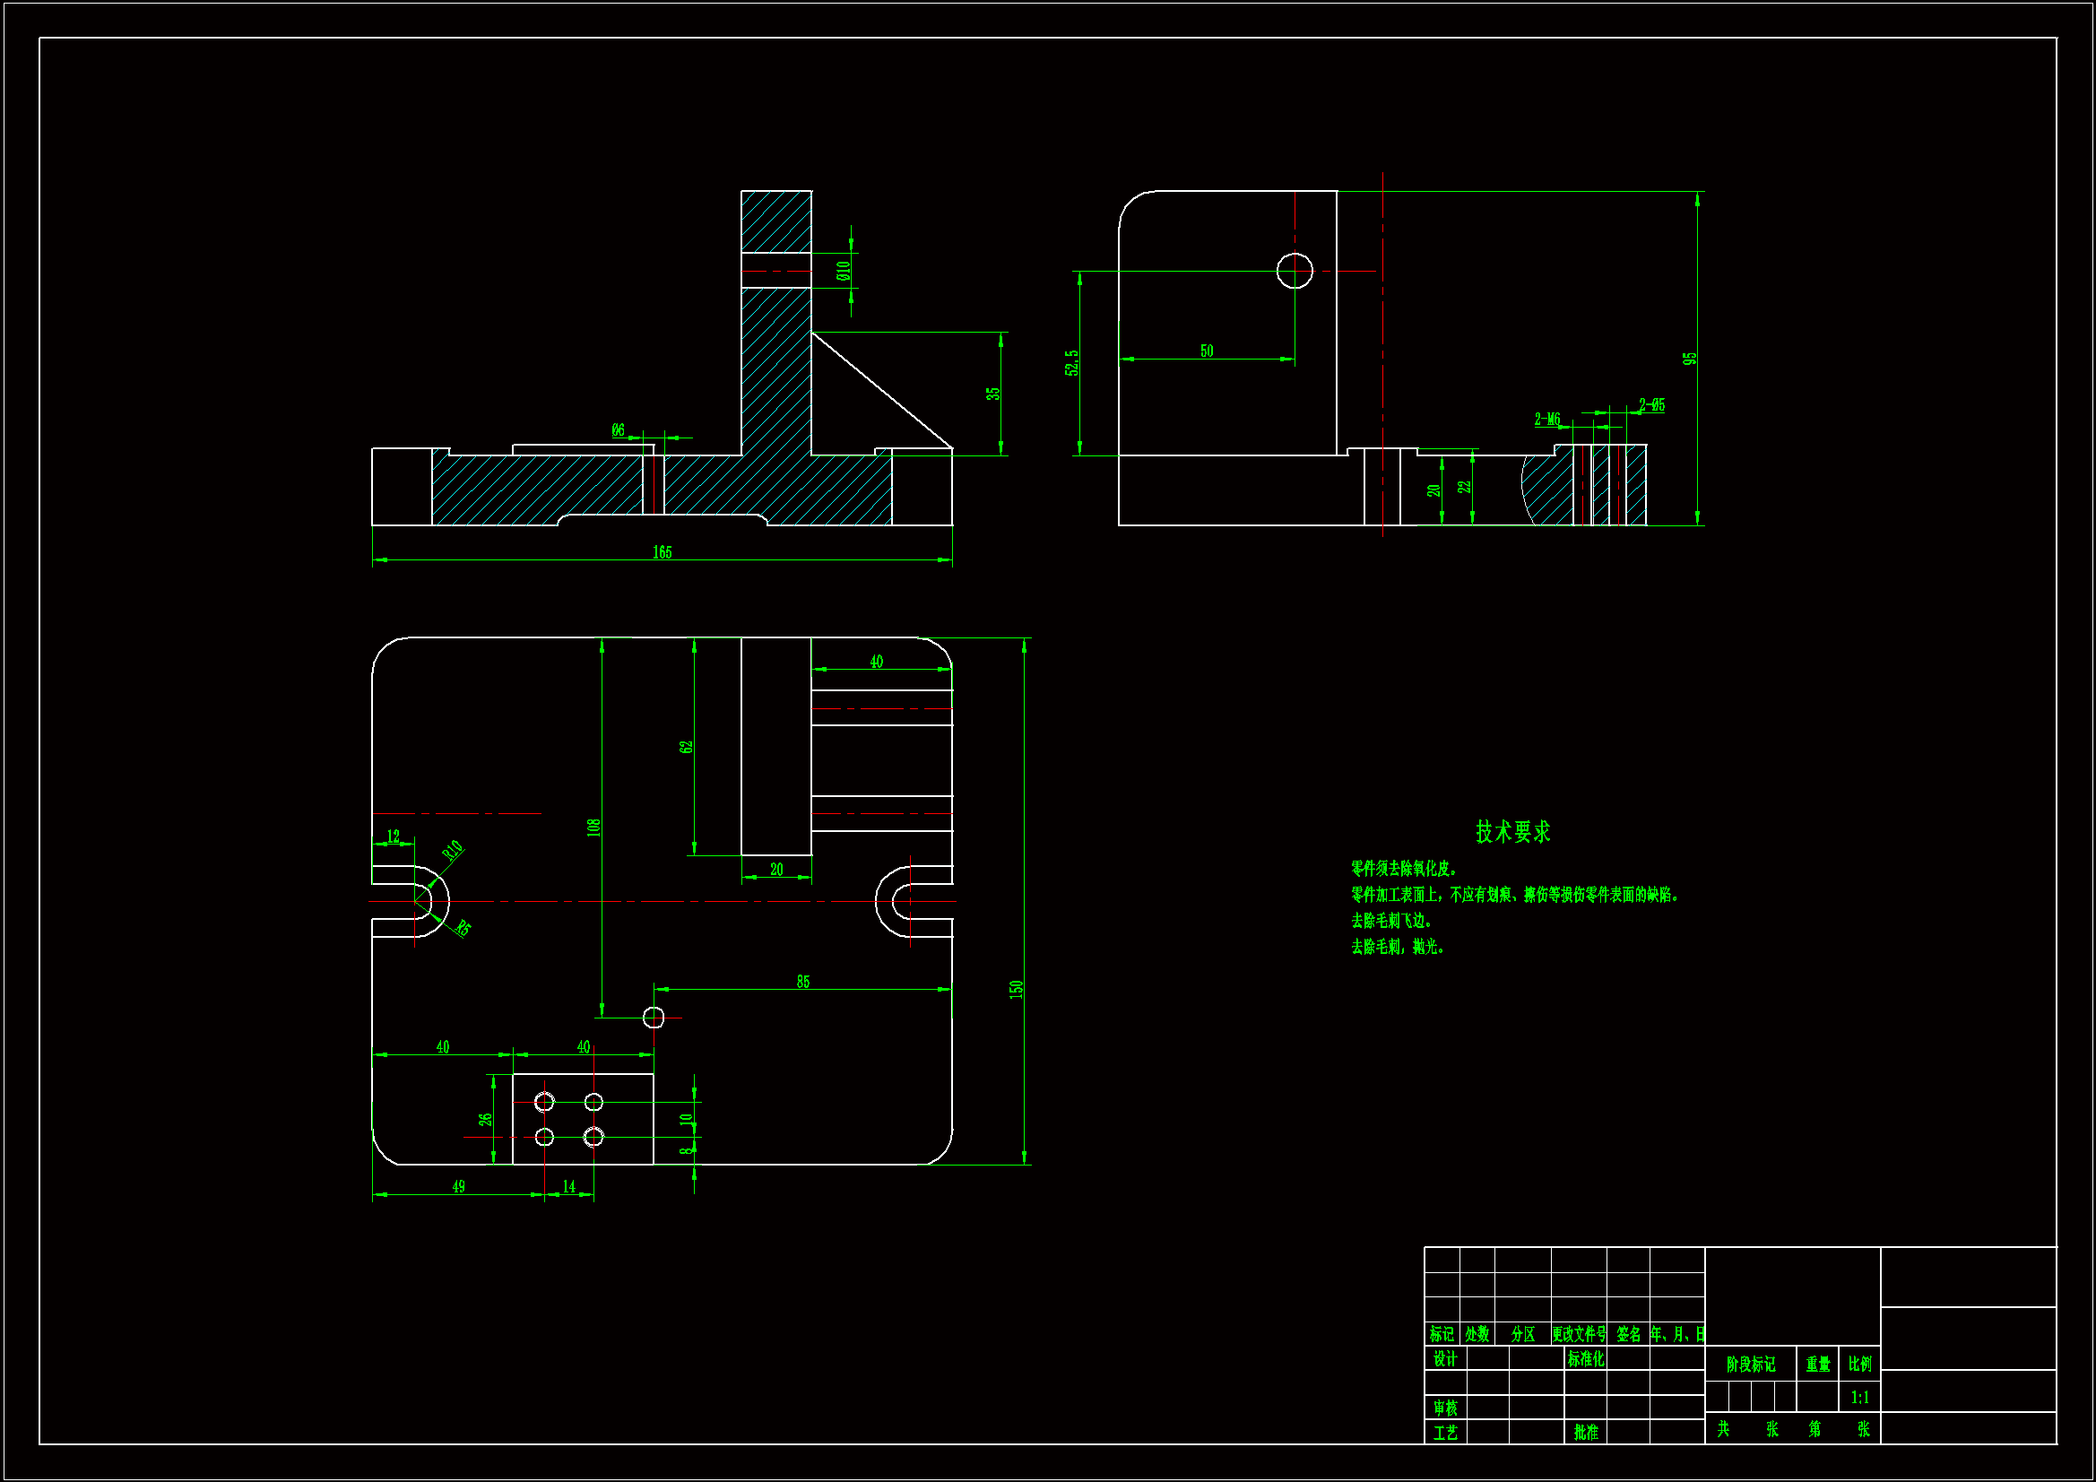Select the 49 dimension at bottom left
This screenshot has width=2096, height=1482.
pos(458,1186)
